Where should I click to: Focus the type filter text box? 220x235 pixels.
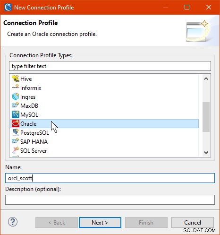(x=110, y=66)
